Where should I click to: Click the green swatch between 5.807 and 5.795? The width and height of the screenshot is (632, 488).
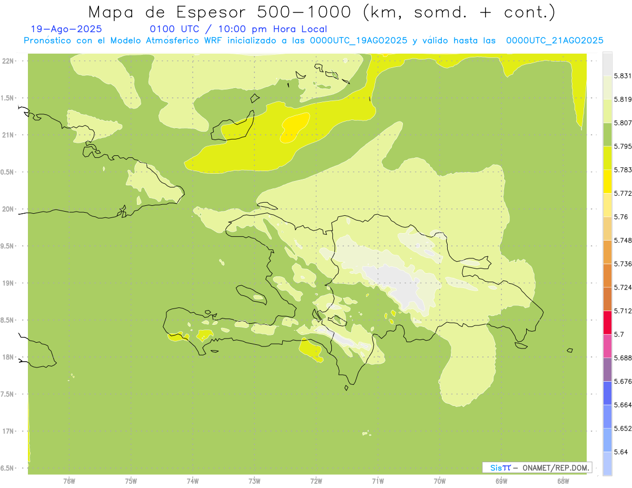(x=607, y=134)
